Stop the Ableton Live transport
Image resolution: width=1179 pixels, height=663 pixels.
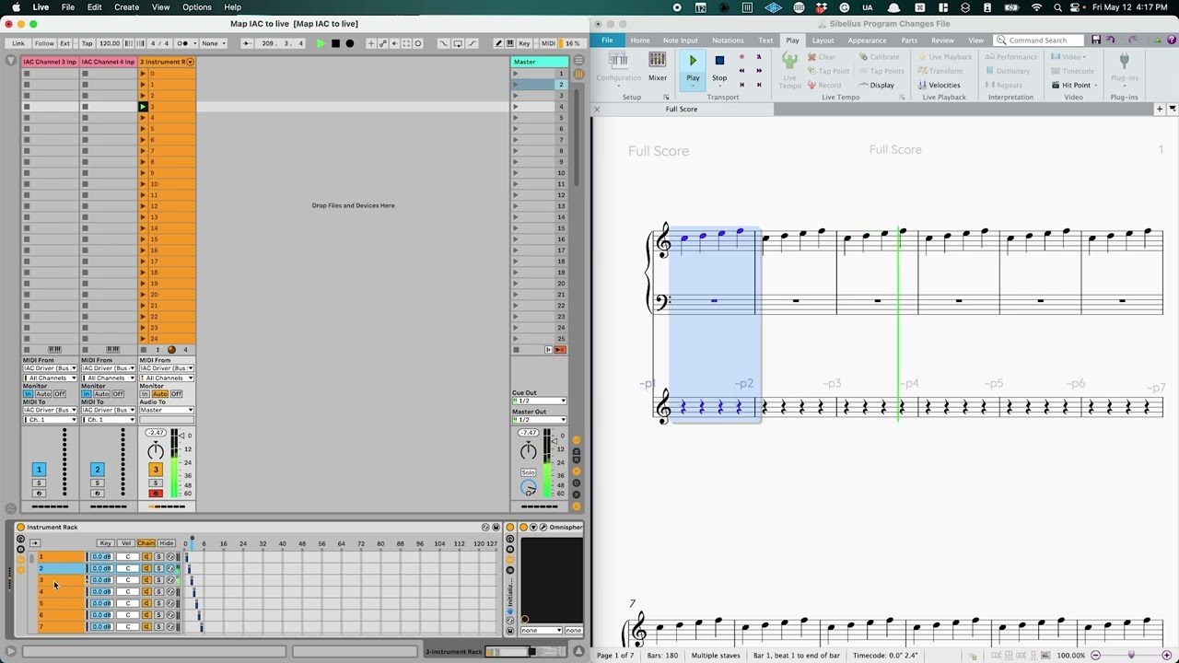(335, 43)
